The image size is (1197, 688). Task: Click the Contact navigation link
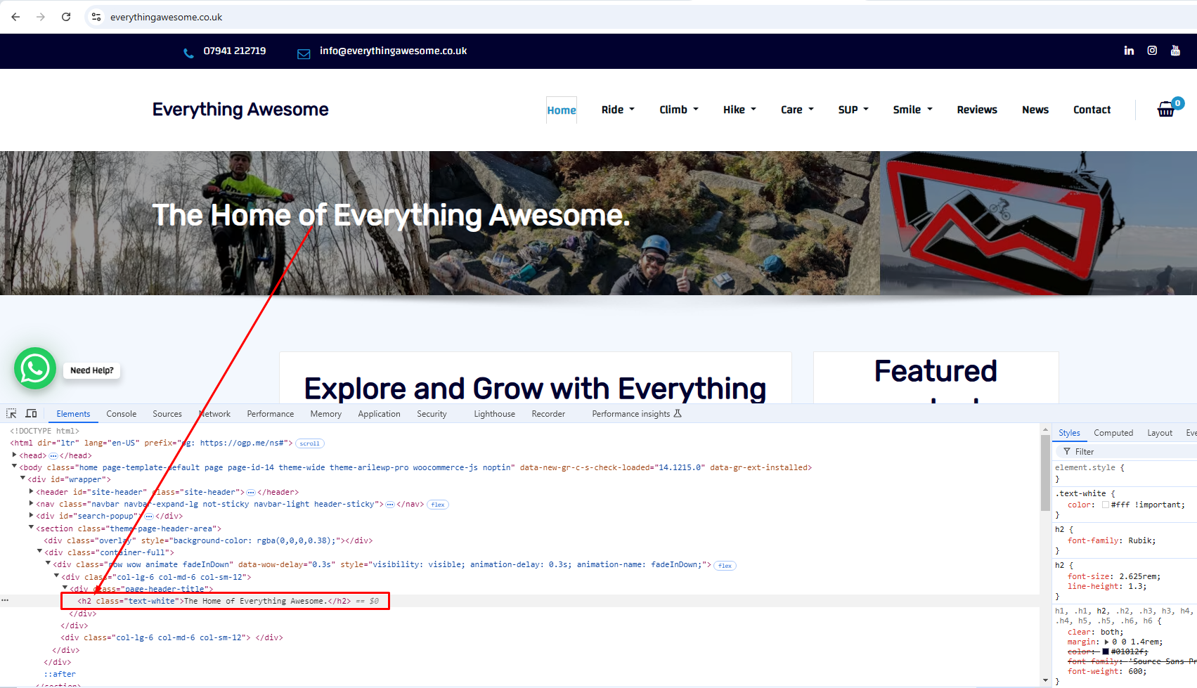(x=1092, y=110)
